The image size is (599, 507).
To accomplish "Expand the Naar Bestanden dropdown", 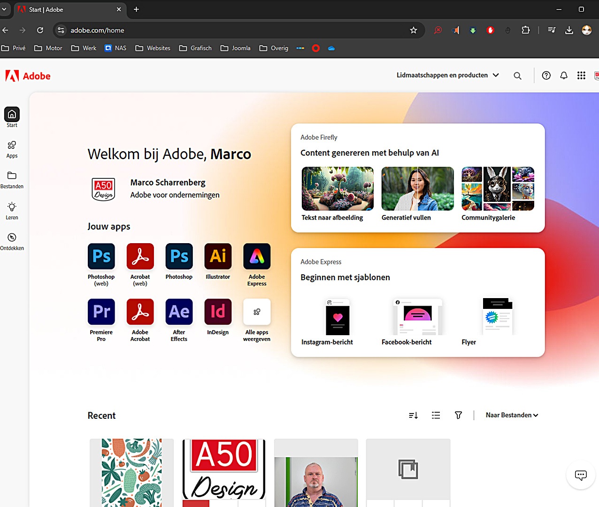I will [512, 415].
